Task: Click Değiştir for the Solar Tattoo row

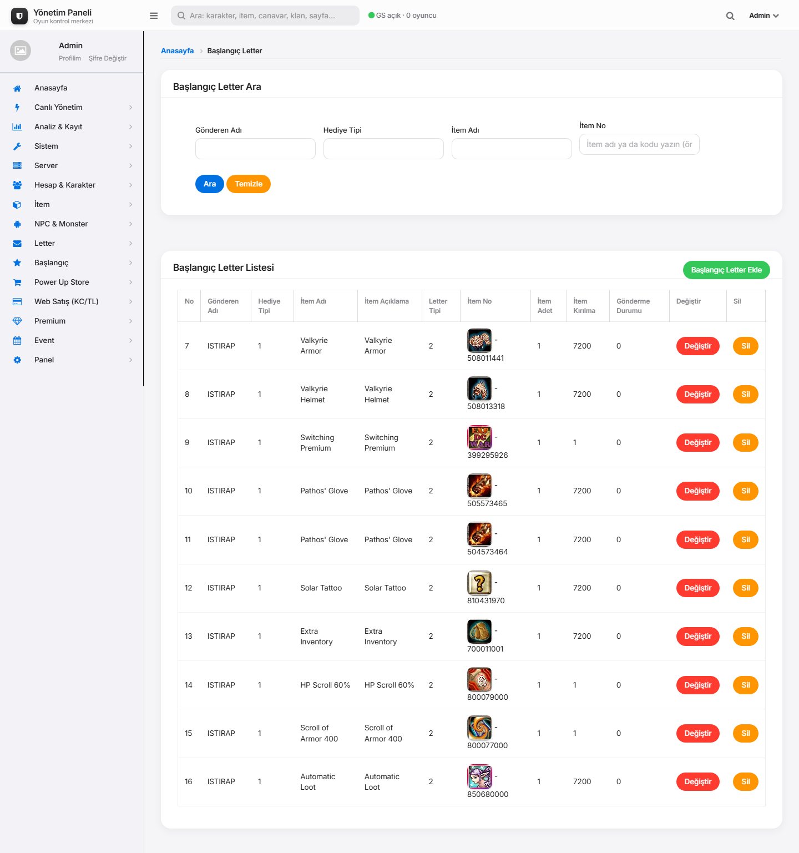Action: coord(698,588)
